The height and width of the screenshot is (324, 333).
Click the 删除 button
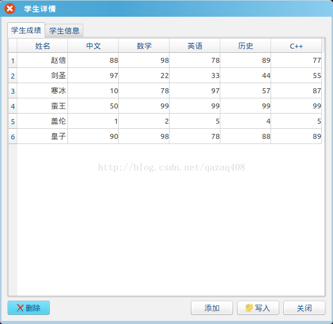coord(28,308)
